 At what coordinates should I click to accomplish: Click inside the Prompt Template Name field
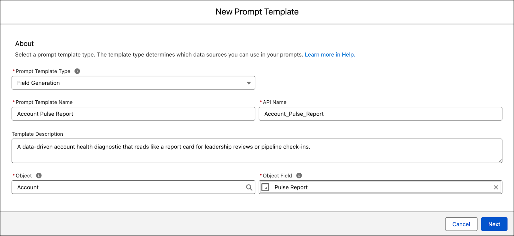click(128, 113)
